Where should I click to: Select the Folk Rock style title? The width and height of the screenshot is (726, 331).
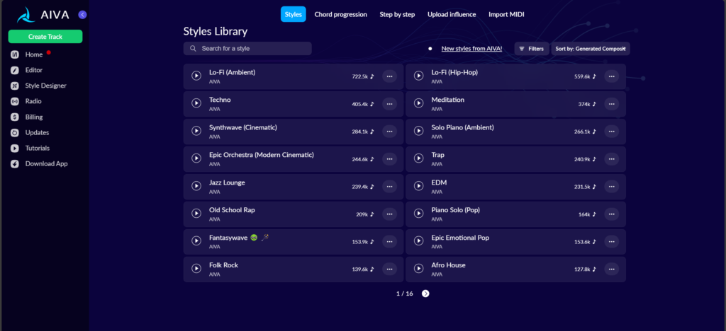(x=223, y=265)
